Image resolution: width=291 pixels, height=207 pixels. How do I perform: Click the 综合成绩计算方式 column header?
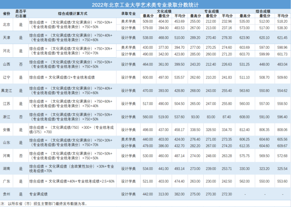point(72,14)
